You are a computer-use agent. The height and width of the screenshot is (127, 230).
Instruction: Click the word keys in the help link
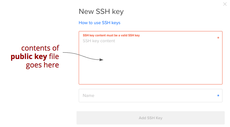pos(116,23)
